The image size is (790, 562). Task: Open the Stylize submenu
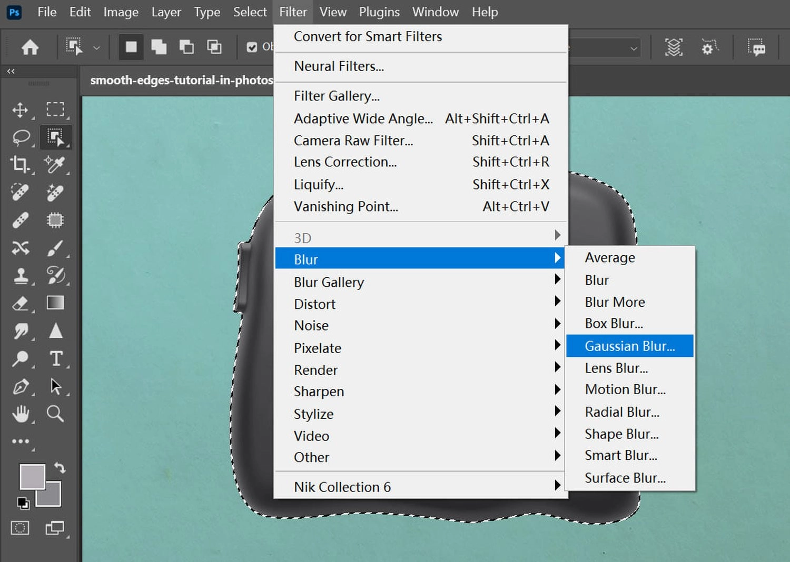click(420, 414)
